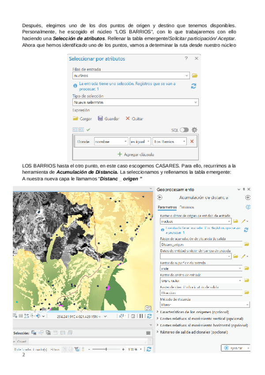The width and height of the screenshot is (265, 375).
Task: Click the Count column header
Action: pos(22,341)
